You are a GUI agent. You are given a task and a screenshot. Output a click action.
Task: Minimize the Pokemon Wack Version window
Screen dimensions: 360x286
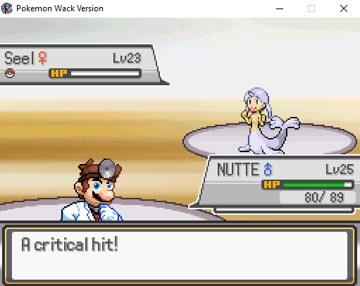pos(280,8)
